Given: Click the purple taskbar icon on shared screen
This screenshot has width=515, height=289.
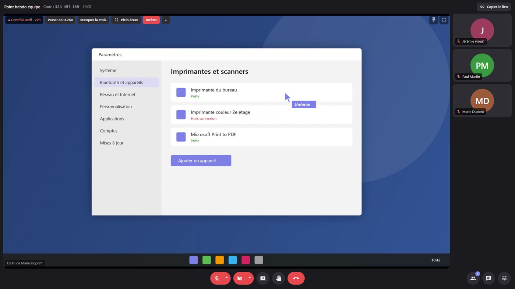Looking at the screenshot, I should coord(194,260).
